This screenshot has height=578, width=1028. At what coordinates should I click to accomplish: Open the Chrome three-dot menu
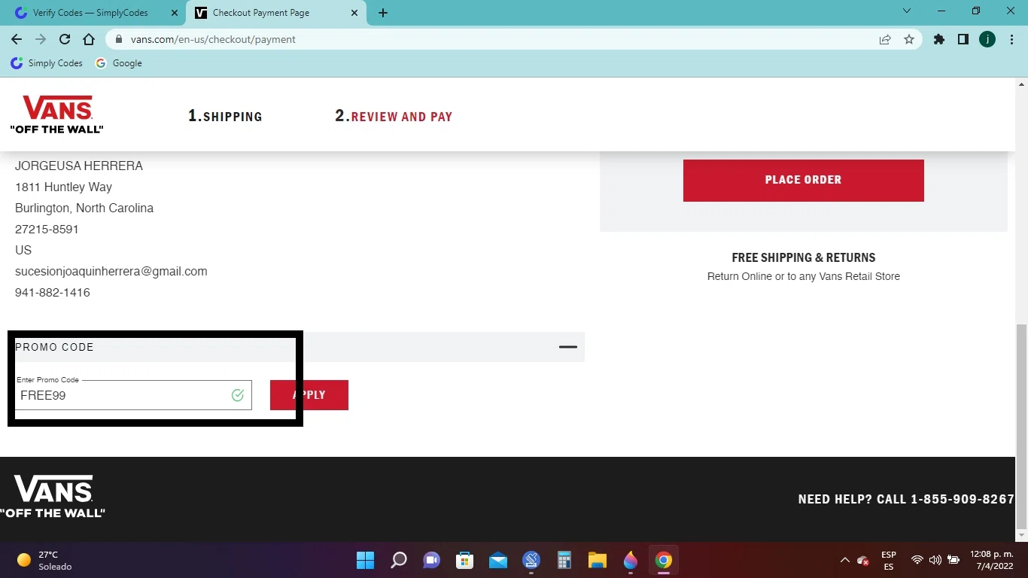point(1011,39)
